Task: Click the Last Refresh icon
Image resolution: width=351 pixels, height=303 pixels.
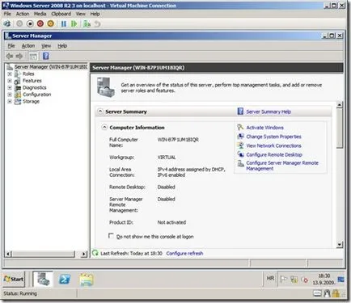Action: [x=95, y=253]
